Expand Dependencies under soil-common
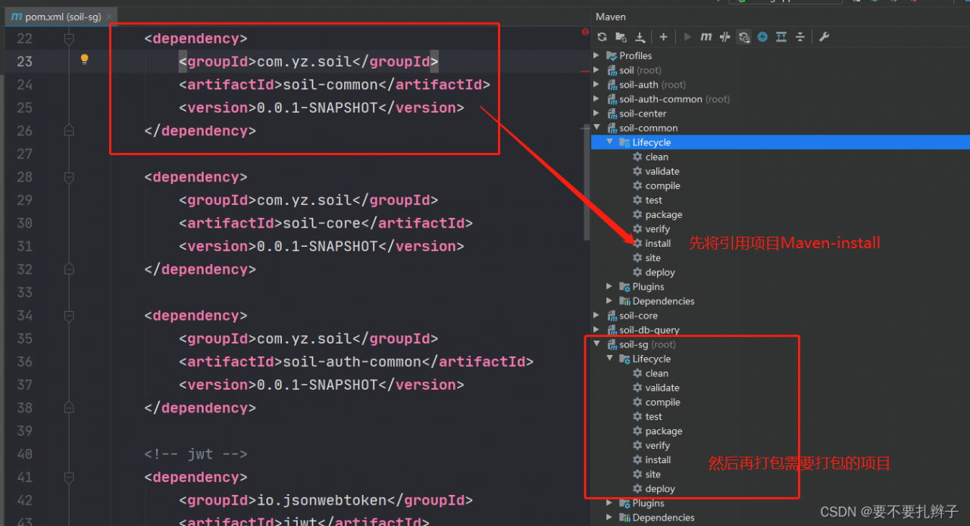The width and height of the screenshot is (970, 526). (609, 300)
